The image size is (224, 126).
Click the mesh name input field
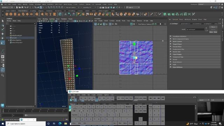click(195, 29)
